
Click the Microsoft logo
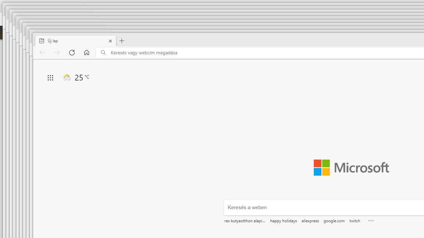point(351,168)
